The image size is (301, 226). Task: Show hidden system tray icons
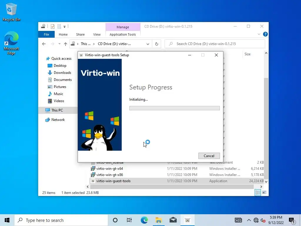pyautogui.click(x=249, y=220)
